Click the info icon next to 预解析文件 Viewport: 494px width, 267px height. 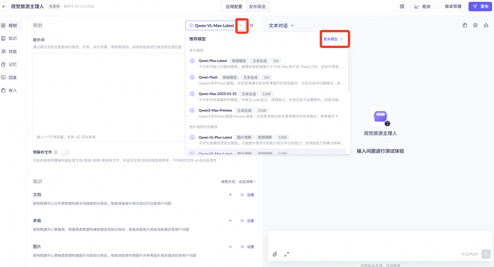(x=56, y=152)
